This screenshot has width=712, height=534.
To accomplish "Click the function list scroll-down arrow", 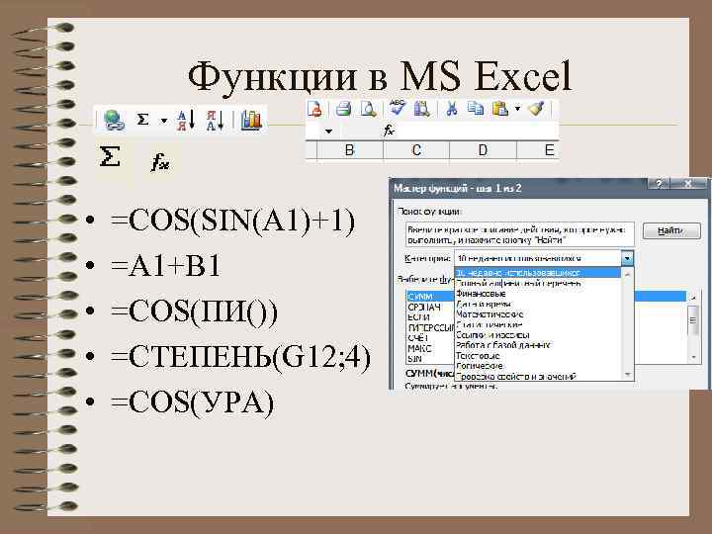I will pyautogui.click(x=693, y=357).
